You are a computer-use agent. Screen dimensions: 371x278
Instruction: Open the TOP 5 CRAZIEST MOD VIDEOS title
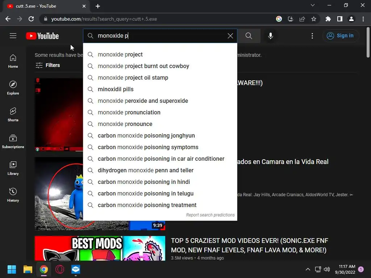pyautogui.click(x=249, y=245)
